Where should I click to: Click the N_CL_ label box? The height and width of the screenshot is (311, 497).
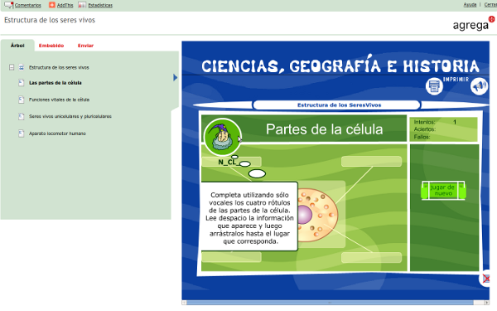[231, 162]
